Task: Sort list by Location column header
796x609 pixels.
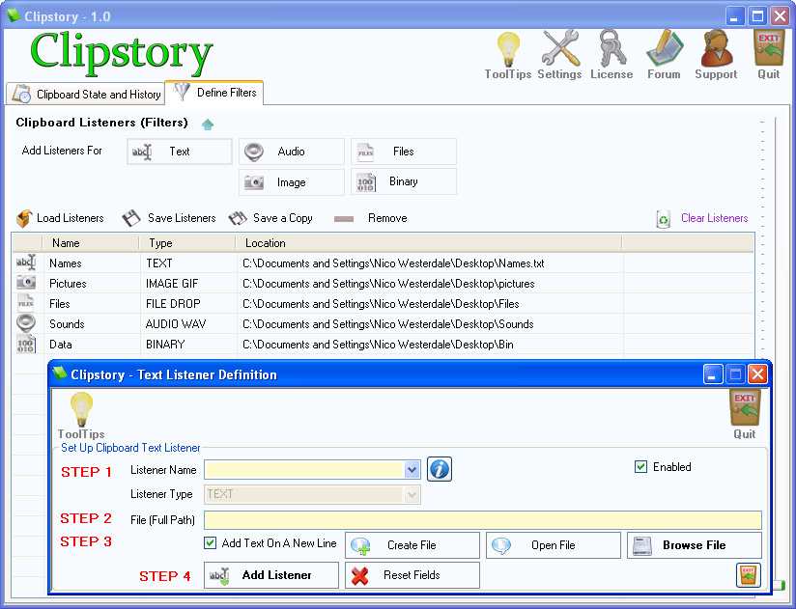Action: (x=429, y=243)
